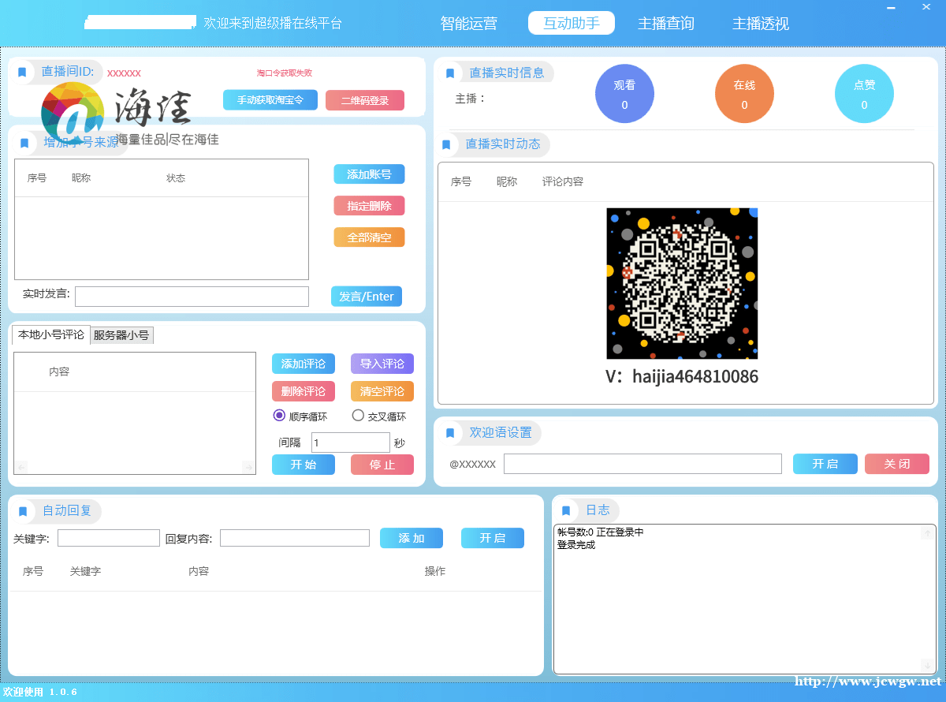
Task: Click 导入评论 to import comments
Action: tap(382, 364)
